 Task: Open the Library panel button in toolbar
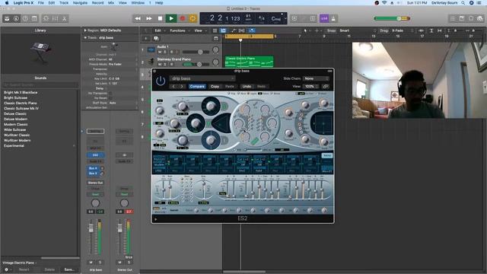tap(7, 18)
